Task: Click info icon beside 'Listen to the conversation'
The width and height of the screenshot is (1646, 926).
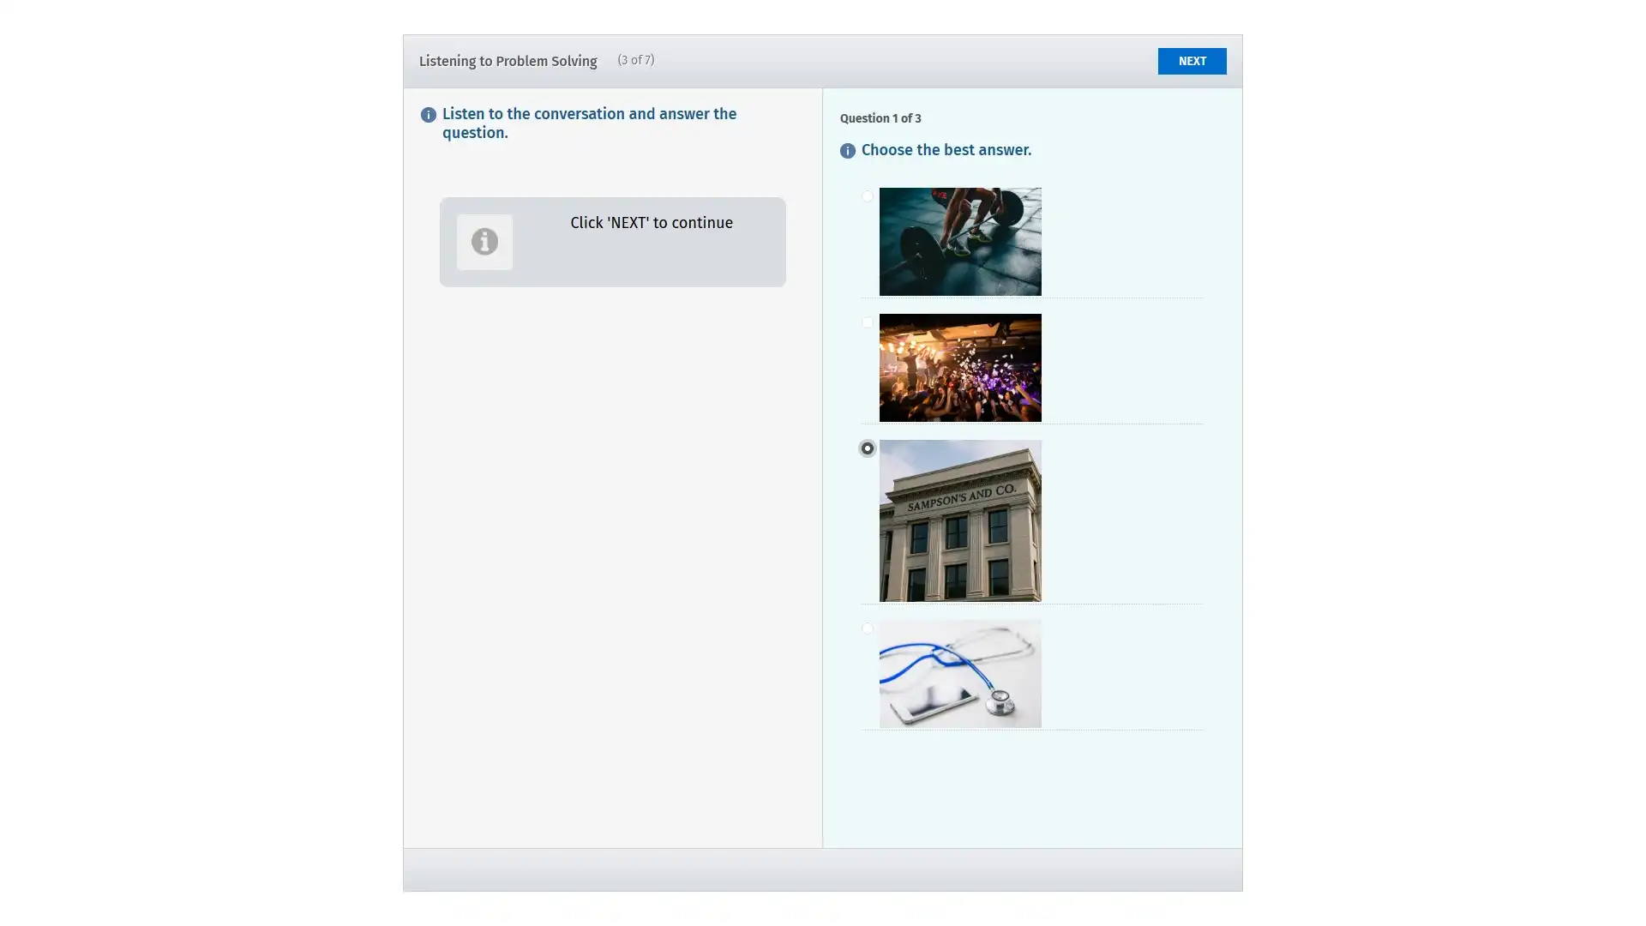Action: (428, 115)
